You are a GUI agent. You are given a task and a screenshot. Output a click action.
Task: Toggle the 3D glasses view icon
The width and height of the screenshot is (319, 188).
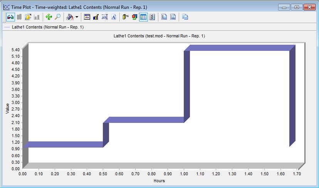(10, 17)
